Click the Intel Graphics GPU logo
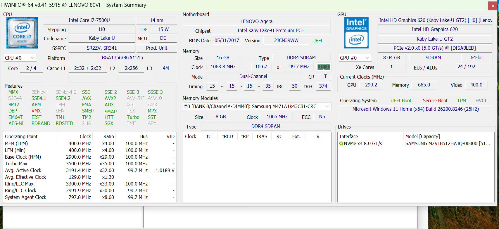 pyautogui.click(x=356, y=33)
